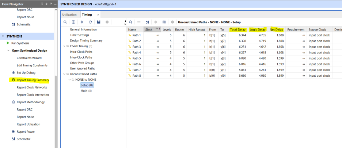Click the save icon in Timing toolbar

(x=98, y=22)
